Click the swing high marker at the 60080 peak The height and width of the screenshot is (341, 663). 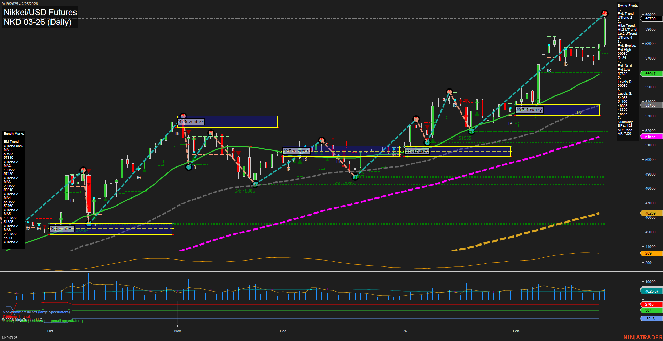605,14
